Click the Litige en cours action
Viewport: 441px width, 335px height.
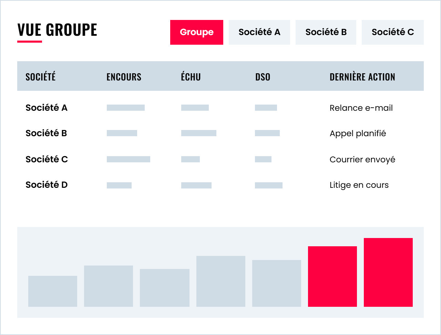pyautogui.click(x=359, y=185)
